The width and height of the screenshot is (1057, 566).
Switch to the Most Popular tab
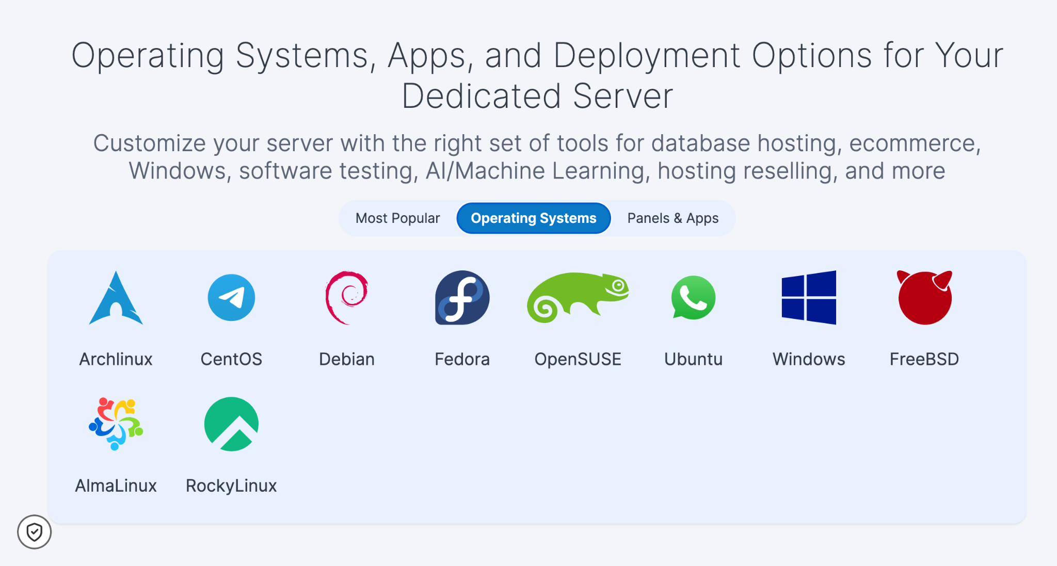pos(397,218)
